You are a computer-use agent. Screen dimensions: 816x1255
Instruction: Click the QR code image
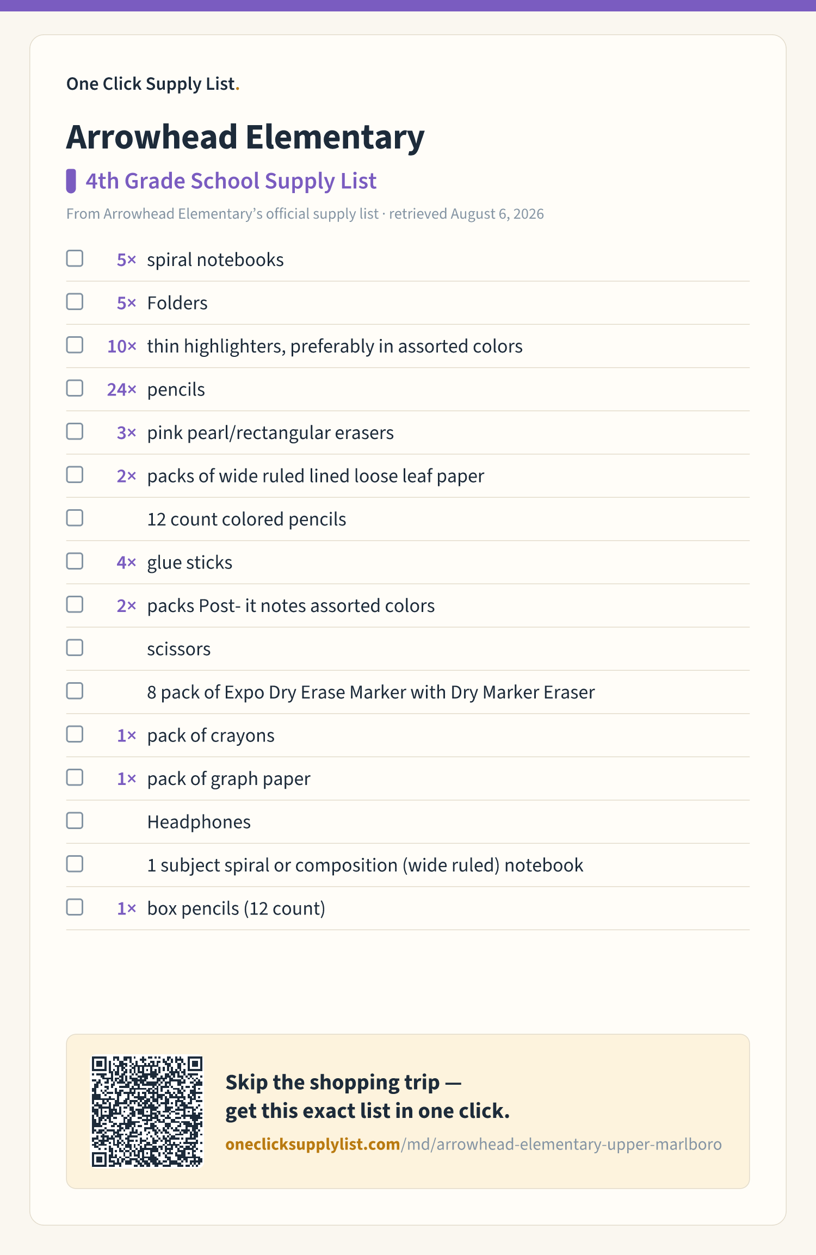pos(147,1111)
